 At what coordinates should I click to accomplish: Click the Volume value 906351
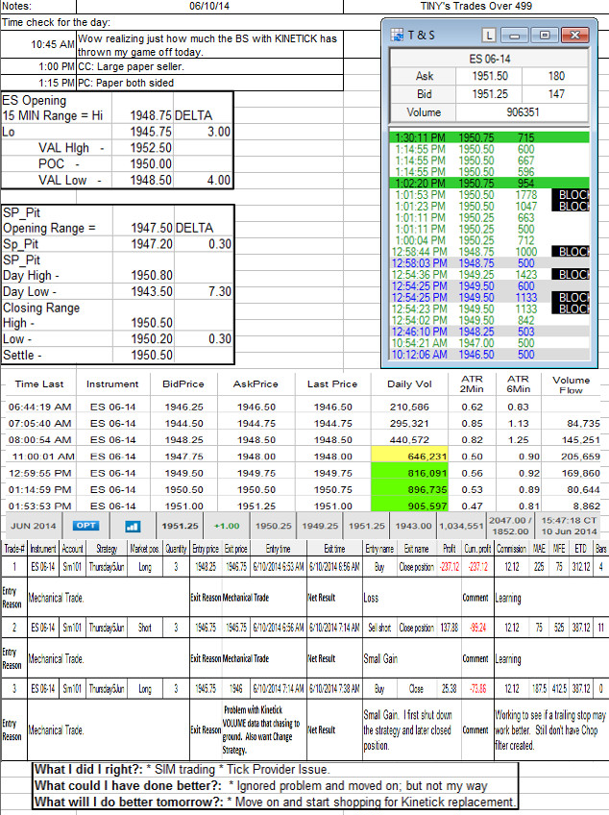pyautogui.click(x=523, y=112)
